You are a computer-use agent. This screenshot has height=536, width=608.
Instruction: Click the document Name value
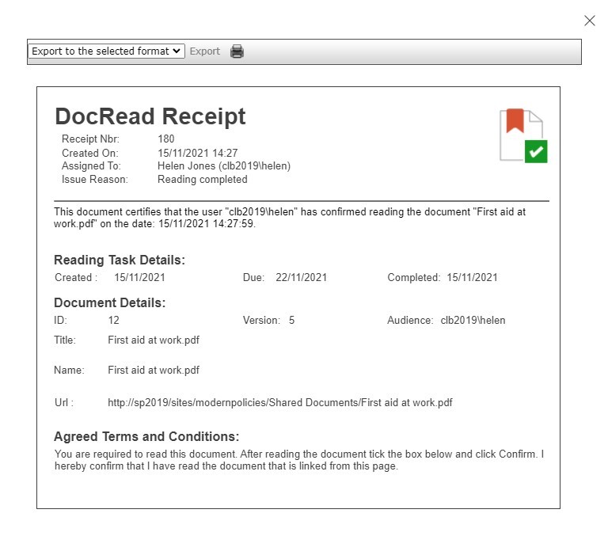coord(154,370)
